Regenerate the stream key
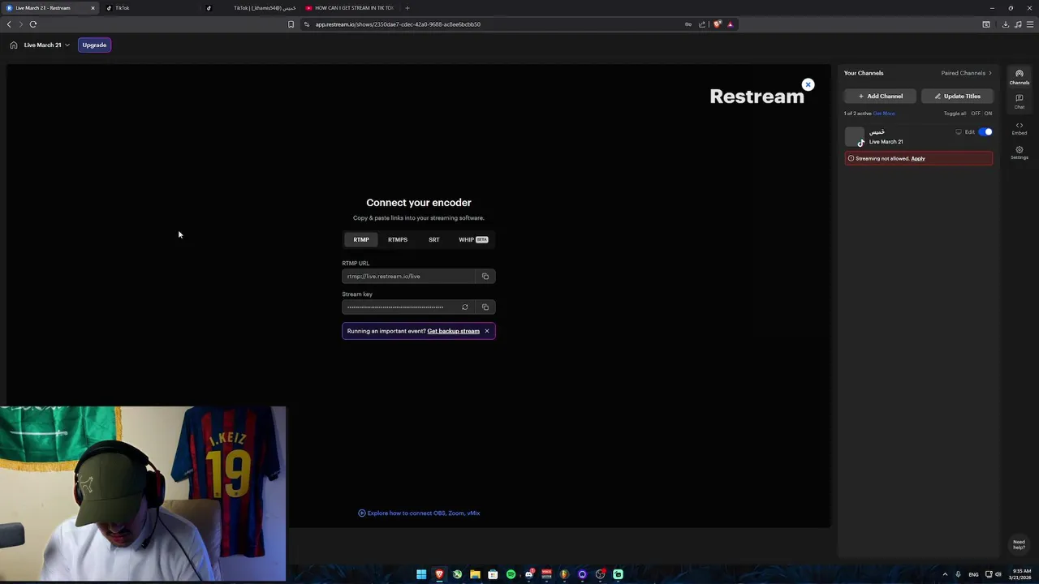1039x584 pixels. 464,307
